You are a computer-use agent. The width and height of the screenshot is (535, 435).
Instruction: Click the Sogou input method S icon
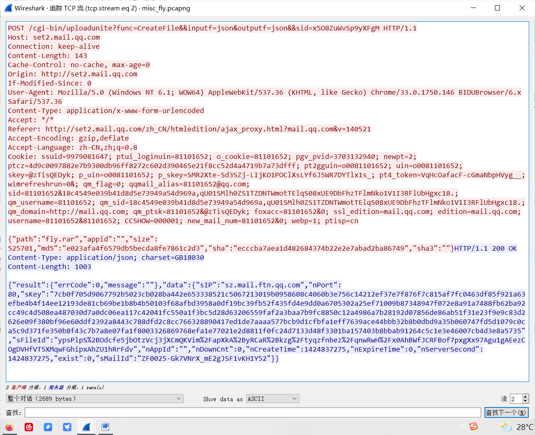coord(474,426)
